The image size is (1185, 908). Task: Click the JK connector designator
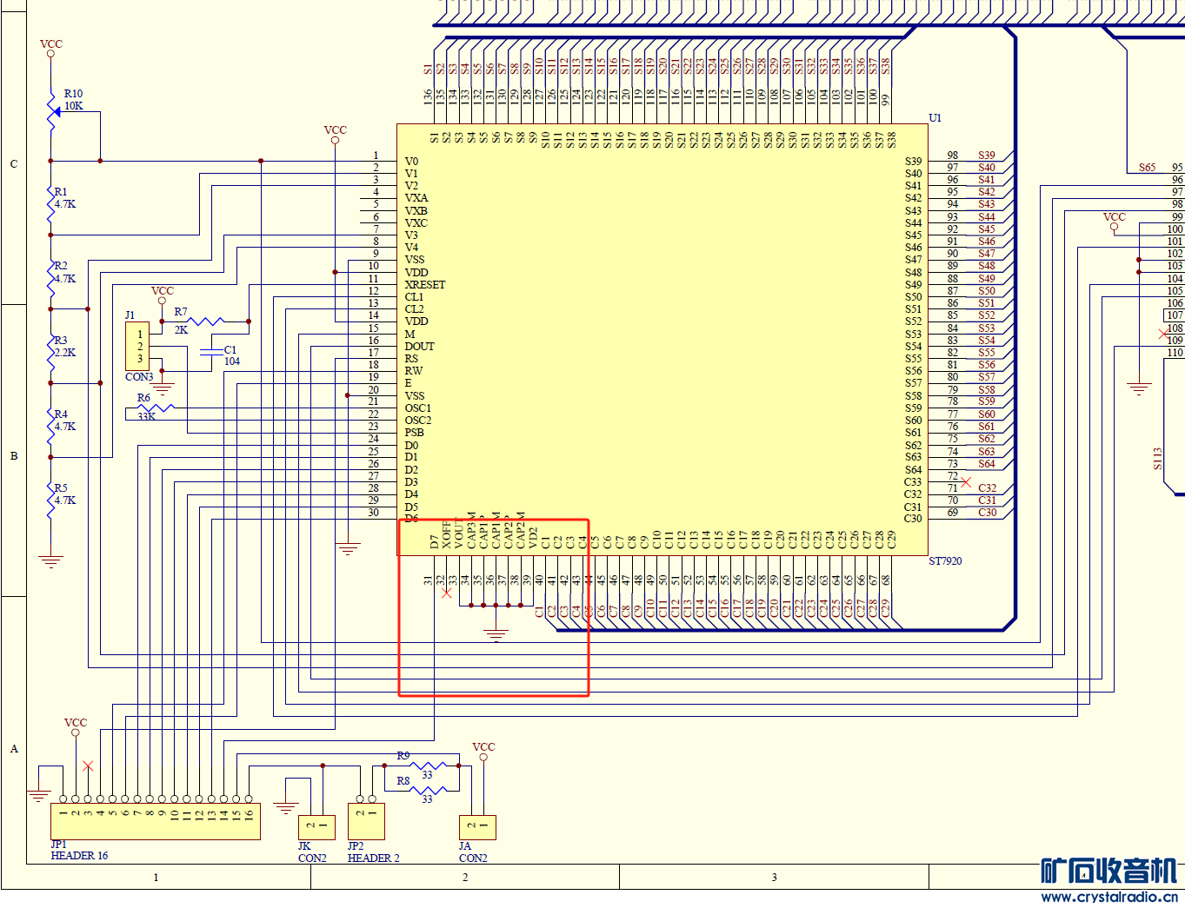pyautogui.click(x=304, y=846)
